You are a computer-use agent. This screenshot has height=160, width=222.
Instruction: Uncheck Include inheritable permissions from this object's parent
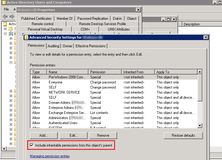pos(32,145)
